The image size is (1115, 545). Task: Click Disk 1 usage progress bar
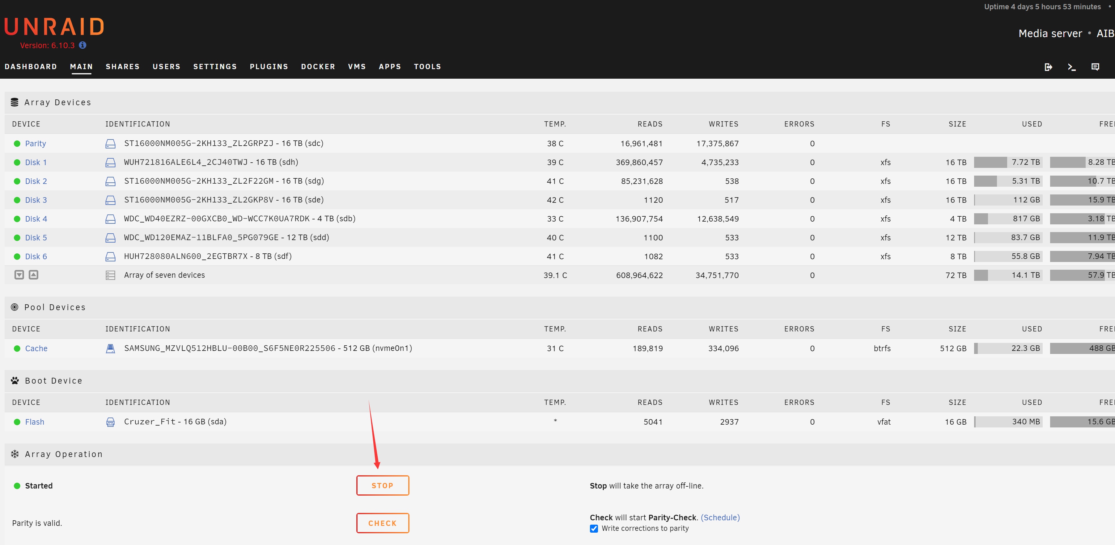[1008, 162]
